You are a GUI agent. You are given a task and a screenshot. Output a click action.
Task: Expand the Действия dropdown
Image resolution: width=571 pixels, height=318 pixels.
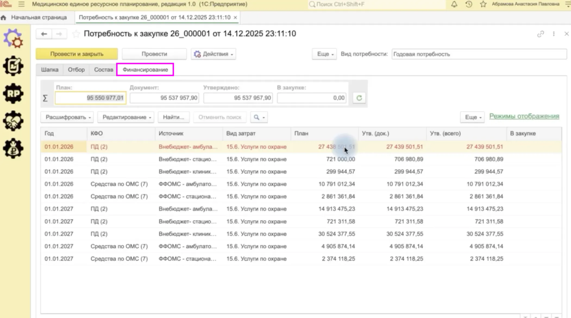coord(213,54)
